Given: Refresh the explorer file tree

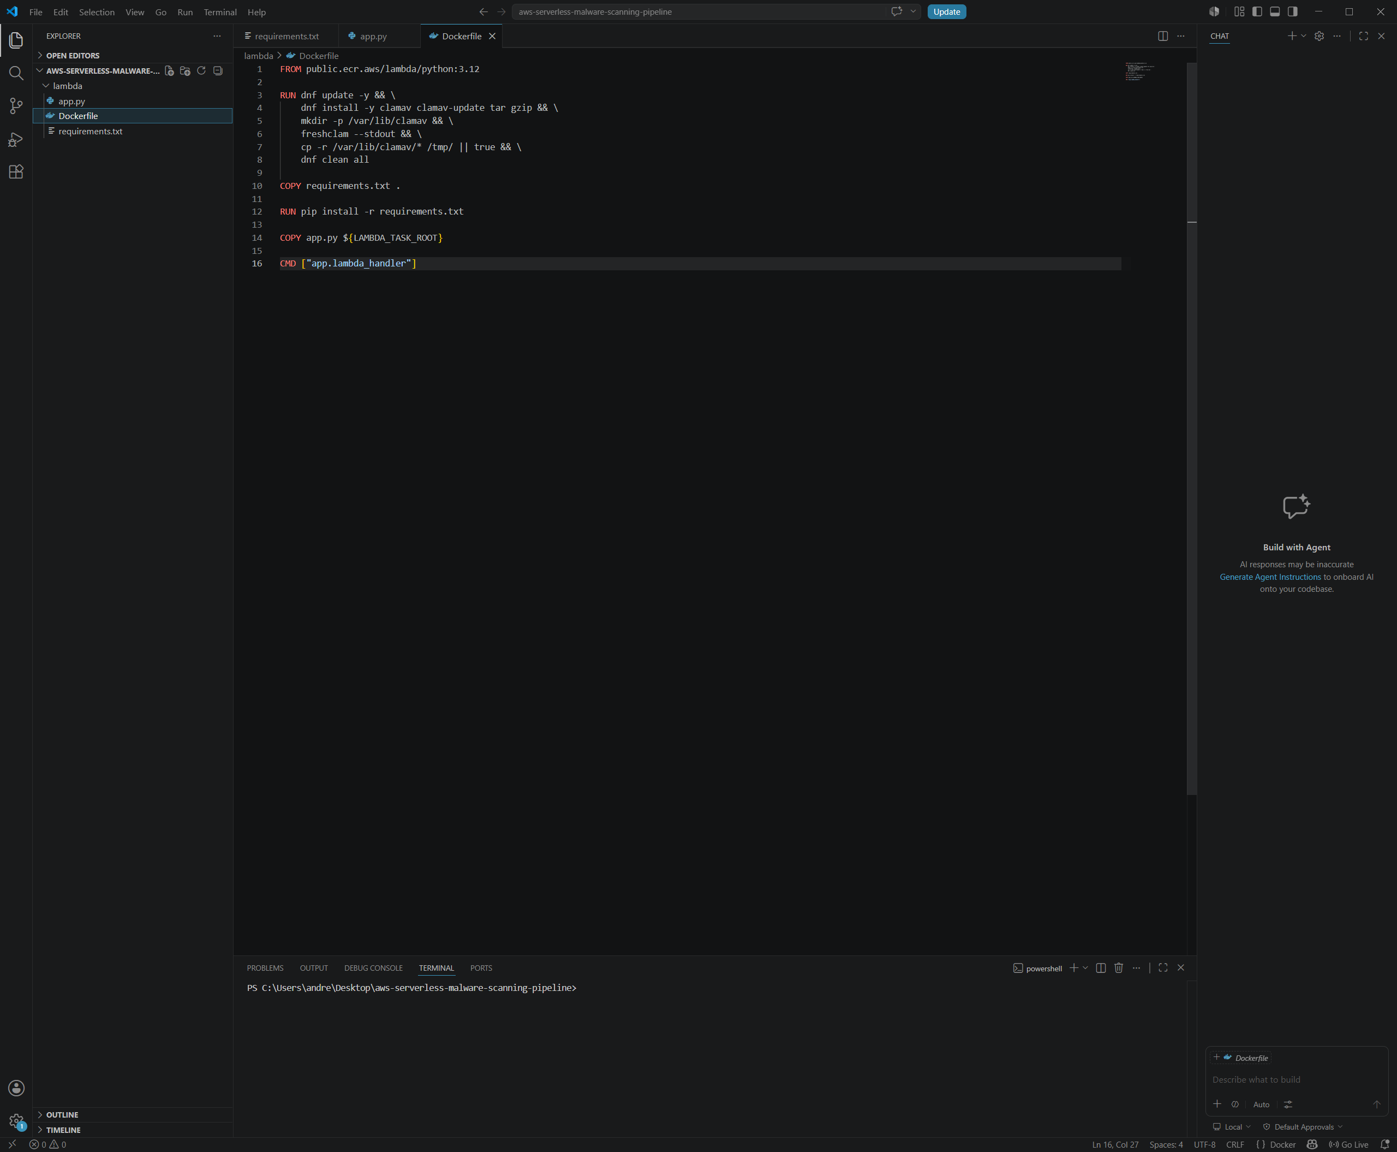Looking at the screenshot, I should [x=201, y=71].
